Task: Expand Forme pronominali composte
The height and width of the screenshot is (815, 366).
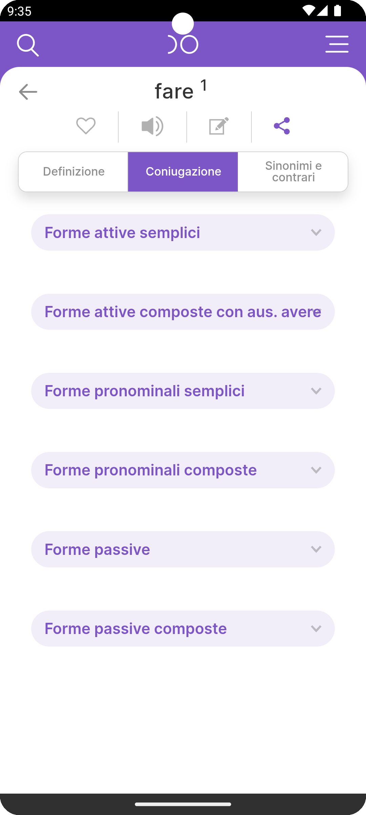Action: click(183, 470)
